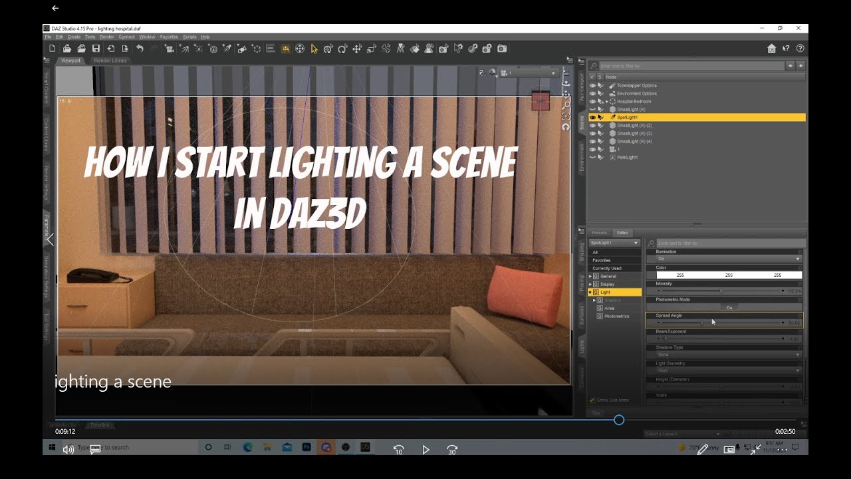Click the Windows Start button in taskbar
Viewport: 851px width, 479px height.
click(52, 447)
